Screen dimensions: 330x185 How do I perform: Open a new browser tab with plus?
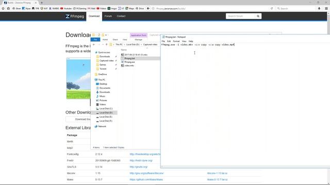point(41,3)
